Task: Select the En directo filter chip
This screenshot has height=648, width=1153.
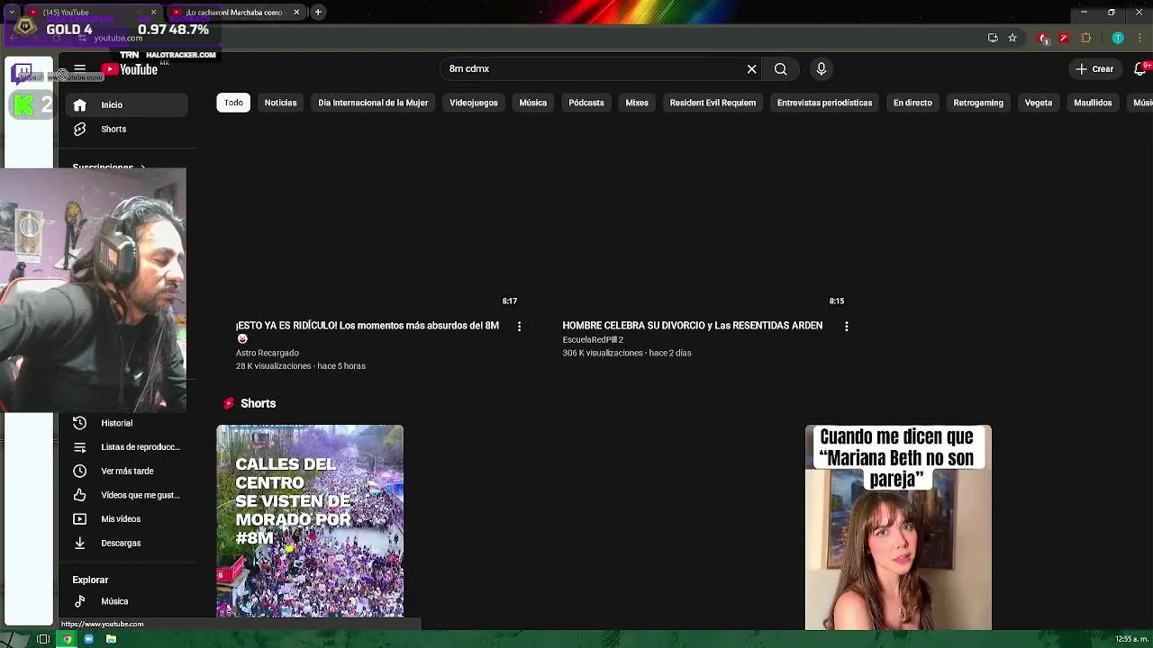Action: [912, 103]
